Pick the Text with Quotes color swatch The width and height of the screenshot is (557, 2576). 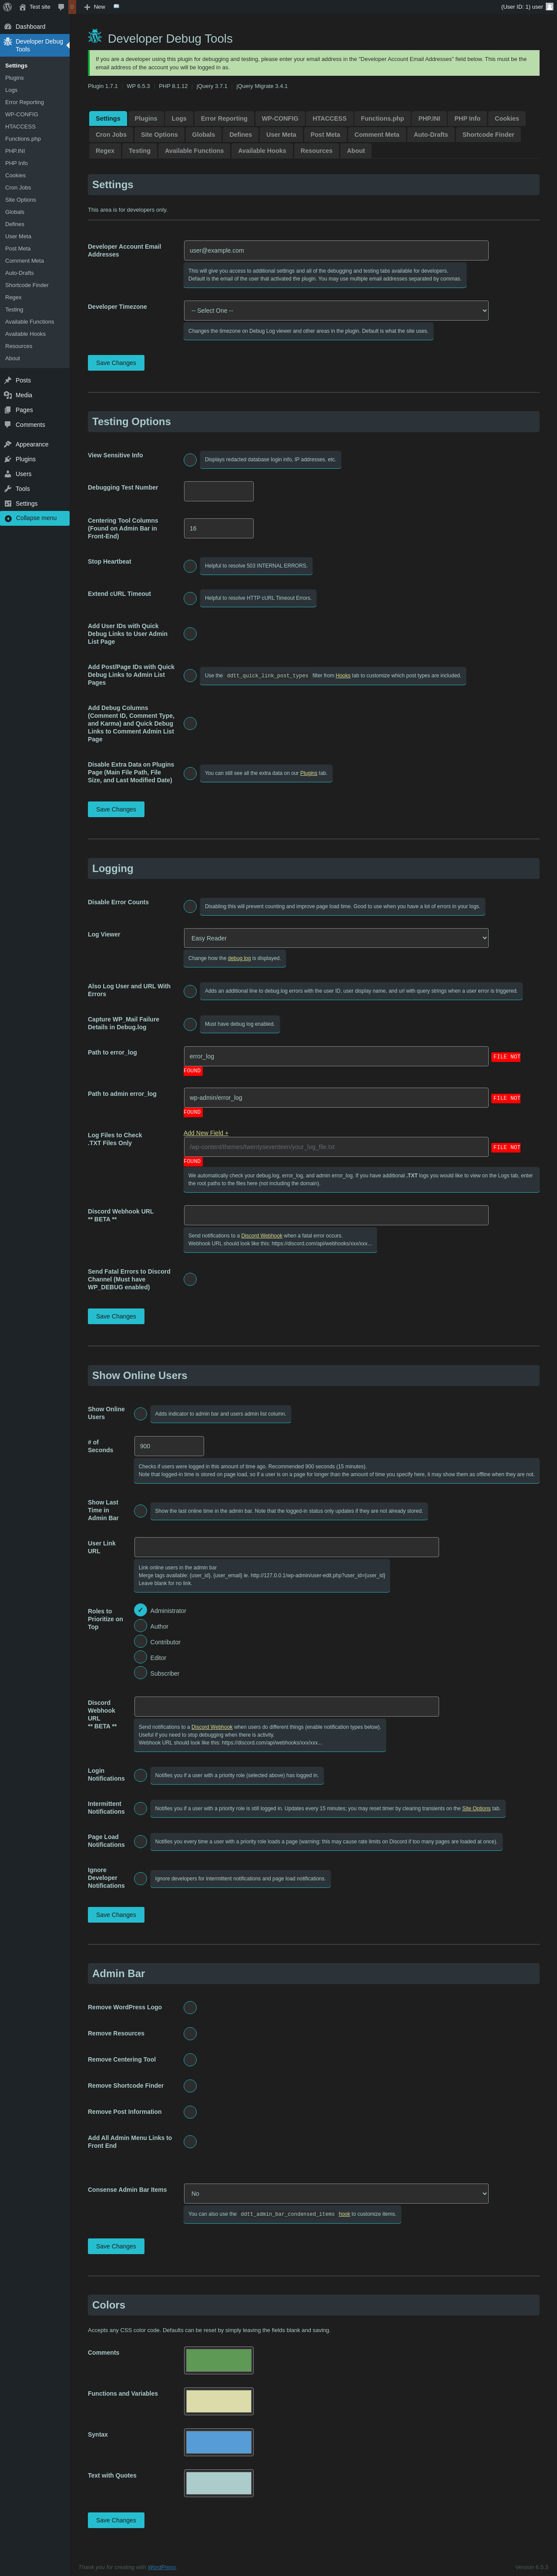[218, 2483]
